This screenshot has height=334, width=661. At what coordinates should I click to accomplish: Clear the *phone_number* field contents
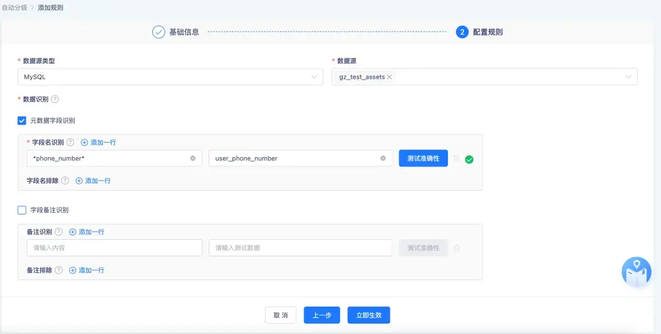coord(193,158)
